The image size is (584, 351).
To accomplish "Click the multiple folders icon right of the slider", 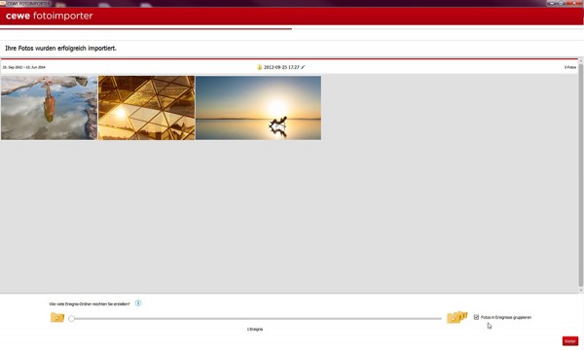I will (457, 317).
